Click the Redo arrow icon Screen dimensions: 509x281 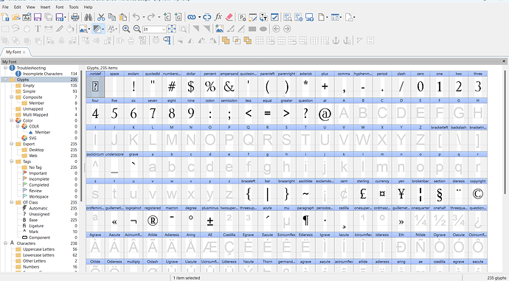pos(151,17)
